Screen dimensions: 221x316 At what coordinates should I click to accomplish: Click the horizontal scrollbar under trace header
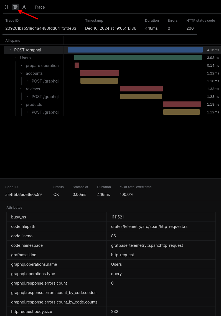point(99,34)
